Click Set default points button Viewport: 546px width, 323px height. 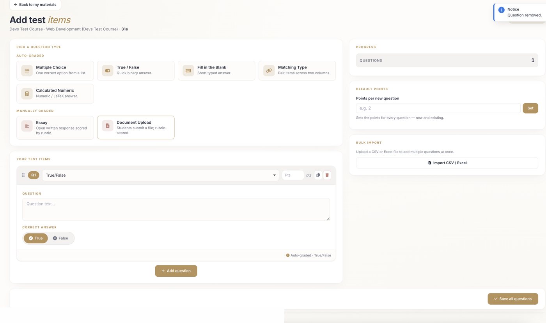pos(530,108)
